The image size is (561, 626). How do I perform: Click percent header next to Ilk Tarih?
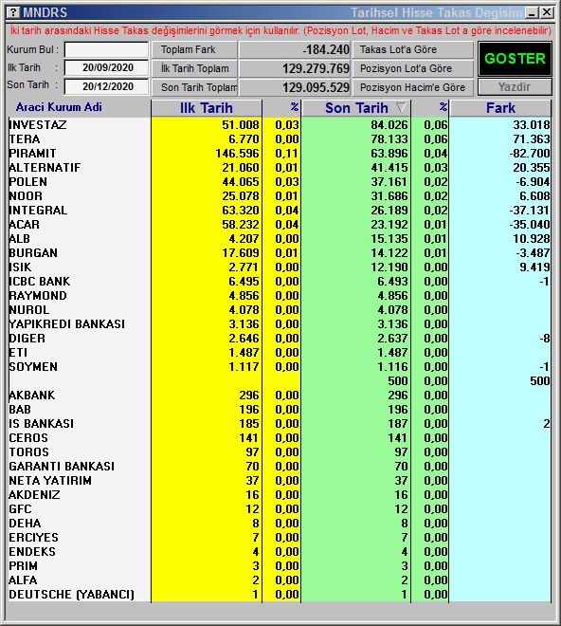point(281,108)
